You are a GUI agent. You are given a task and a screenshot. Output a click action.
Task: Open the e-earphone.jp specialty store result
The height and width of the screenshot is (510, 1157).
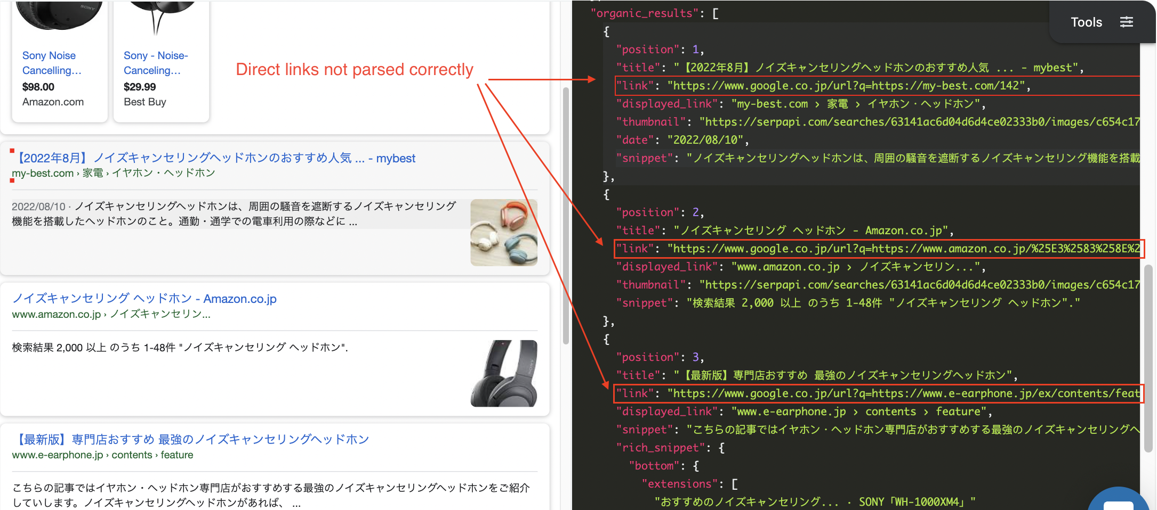191,439
